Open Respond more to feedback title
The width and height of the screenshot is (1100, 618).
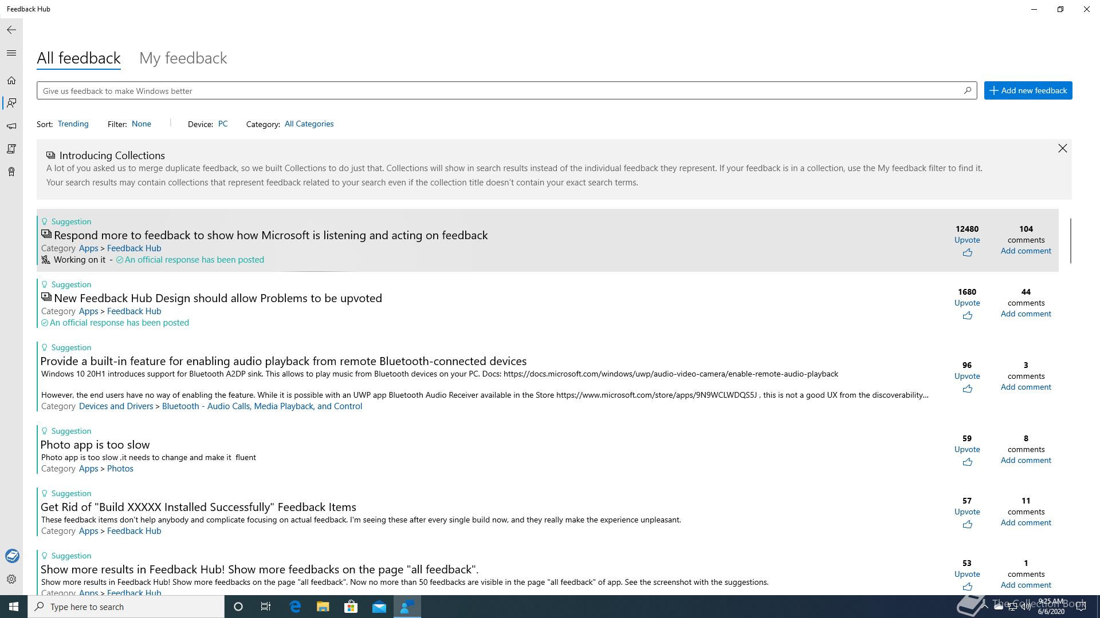pos(270,235)
